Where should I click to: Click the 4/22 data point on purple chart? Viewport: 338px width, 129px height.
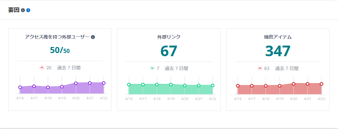[104, 83]
